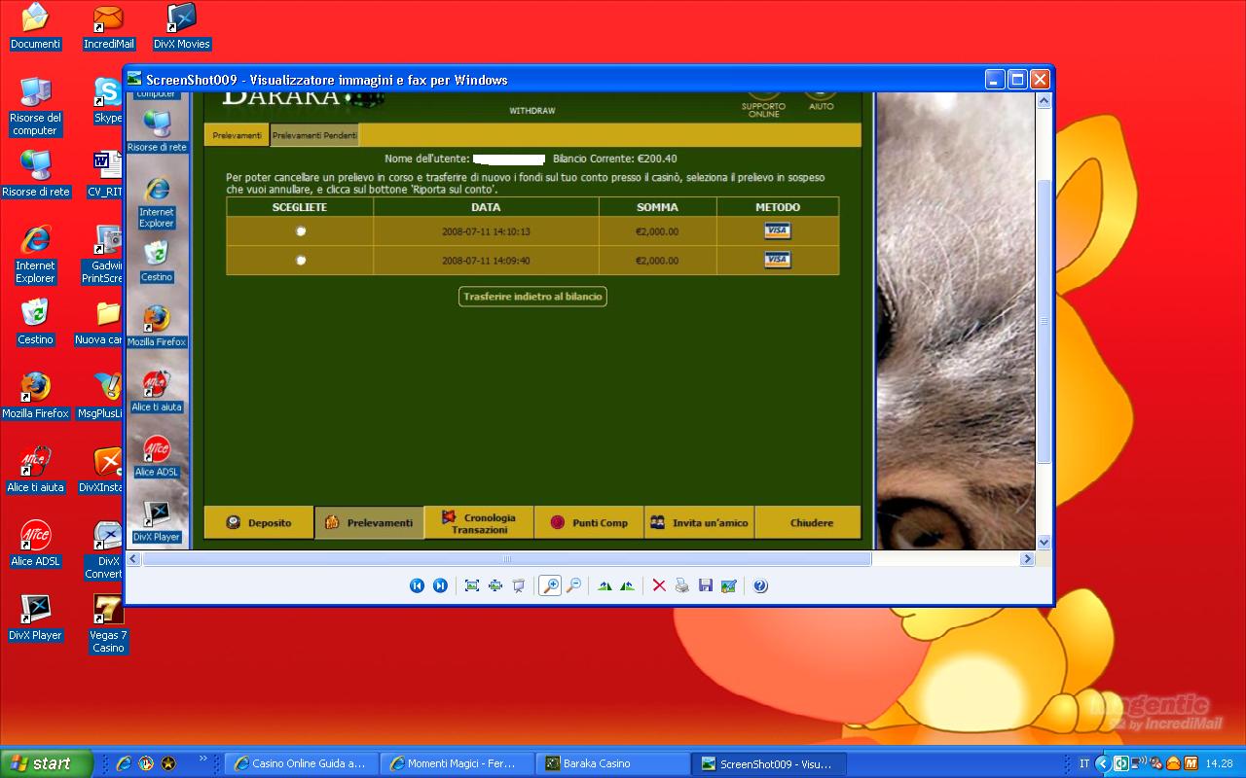Click Deposito bottom menu item
Screen dimensions: 1246x778
(x=259, y=522)
